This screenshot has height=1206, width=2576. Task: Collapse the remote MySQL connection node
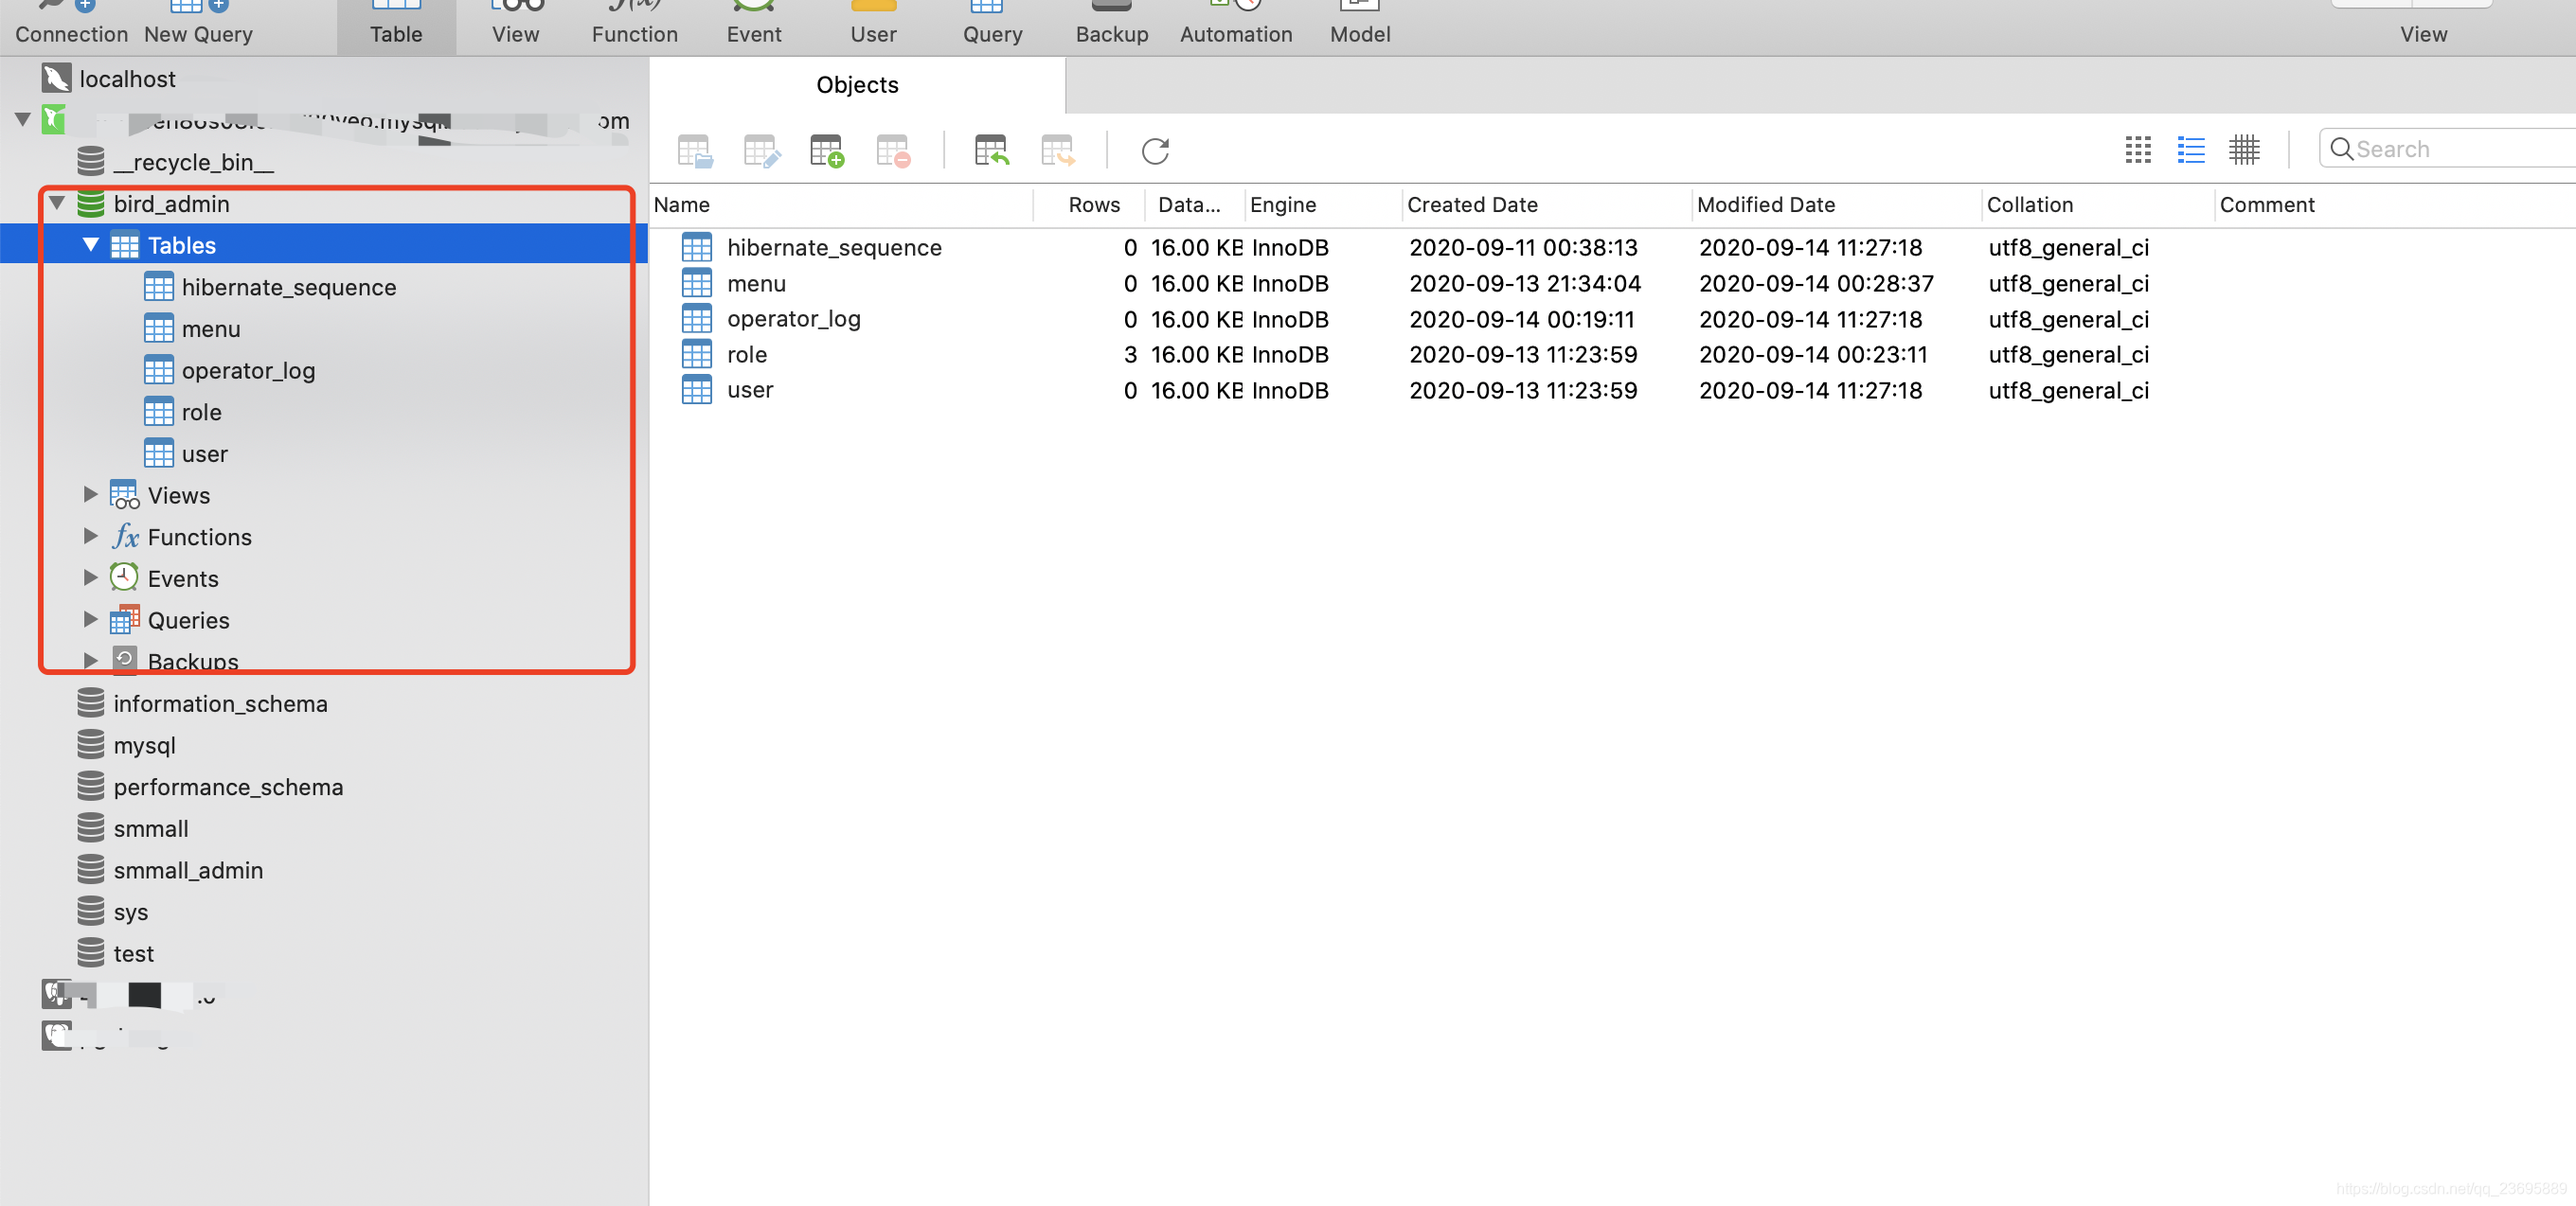23,120
